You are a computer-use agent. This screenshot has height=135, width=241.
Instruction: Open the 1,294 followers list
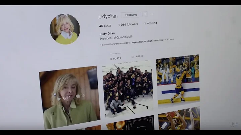pos(128,24)
